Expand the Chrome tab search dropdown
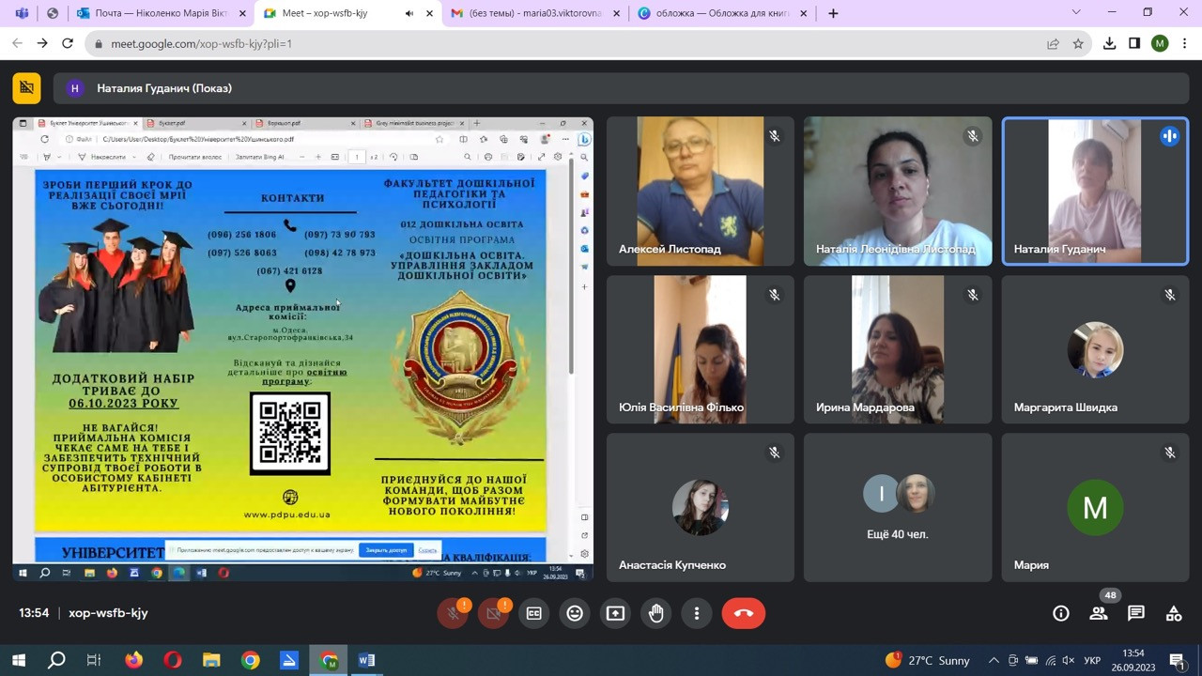 click(x=1076, y=12)
